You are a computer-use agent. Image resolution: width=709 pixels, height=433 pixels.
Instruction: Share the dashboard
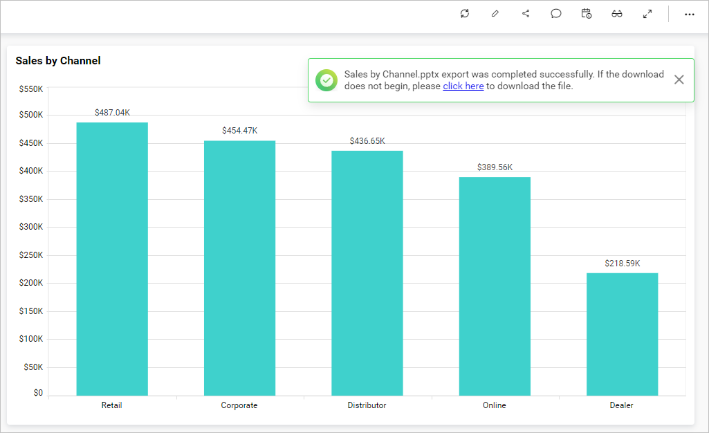click(x=525, y=13)
